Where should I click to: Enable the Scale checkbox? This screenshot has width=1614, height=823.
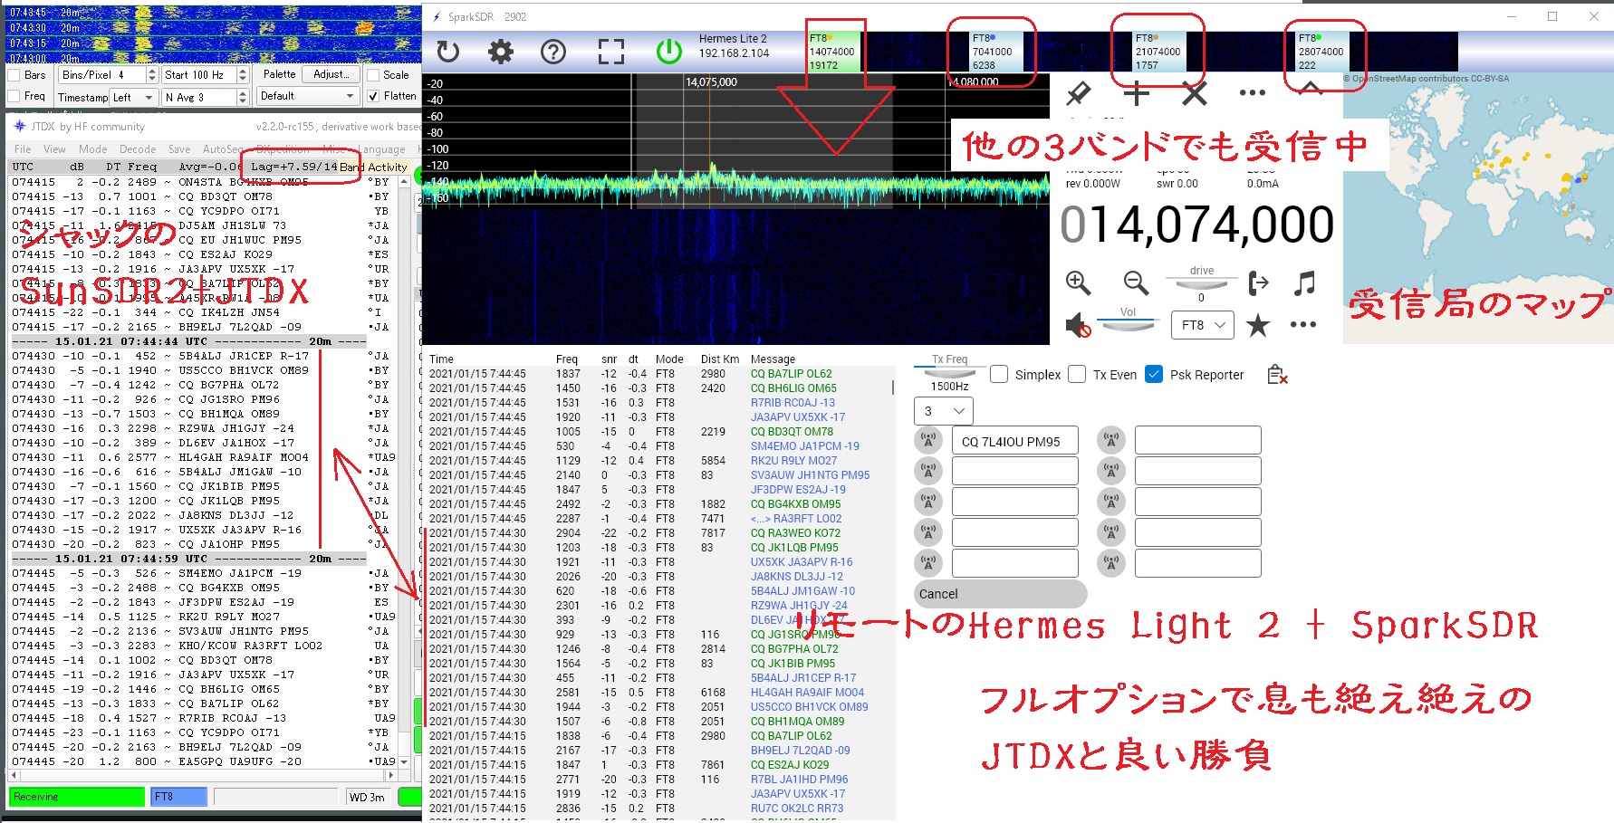tap(372, 75)
